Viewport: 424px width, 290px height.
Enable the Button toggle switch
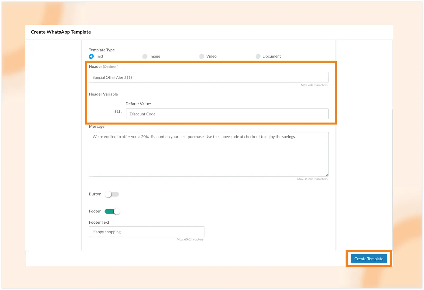coord(112,194)
